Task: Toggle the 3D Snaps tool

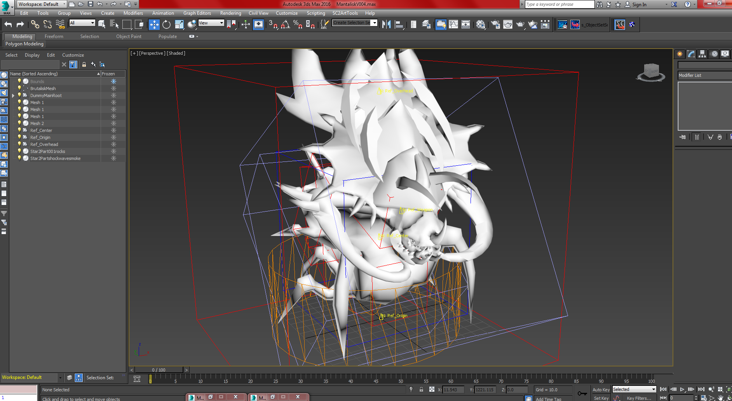Action: pos(273,24)
